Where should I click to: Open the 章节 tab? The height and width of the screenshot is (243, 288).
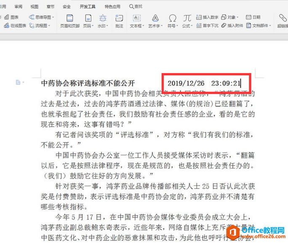51,7
